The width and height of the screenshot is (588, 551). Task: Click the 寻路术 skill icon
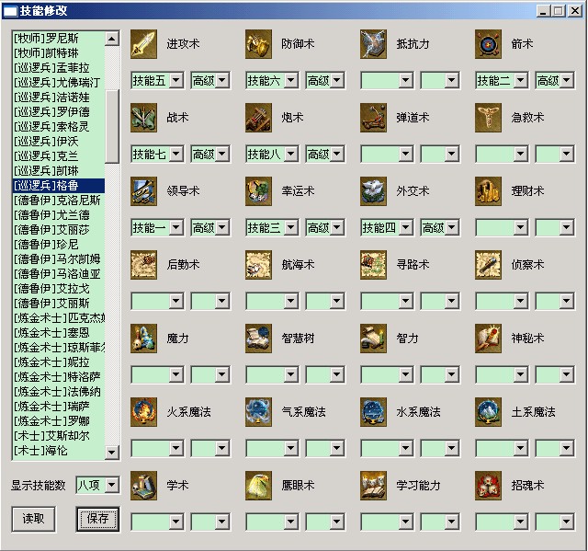coord(373,265)
